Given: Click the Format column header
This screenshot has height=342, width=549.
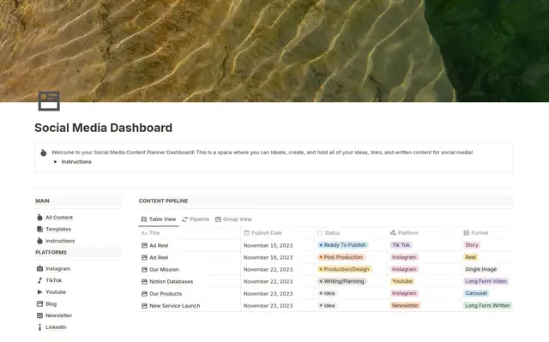Looking at the screenshot, I should (476, 233).
